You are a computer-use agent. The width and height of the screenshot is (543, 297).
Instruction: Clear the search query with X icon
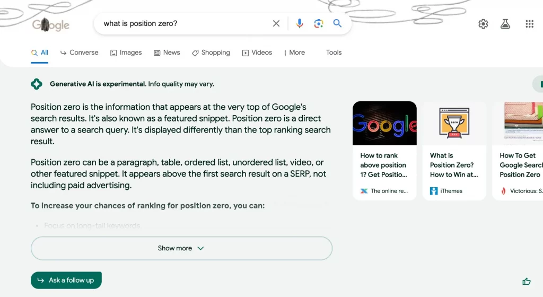(276, 23)
